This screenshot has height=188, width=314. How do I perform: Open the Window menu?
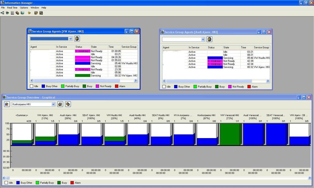(35, 8)
